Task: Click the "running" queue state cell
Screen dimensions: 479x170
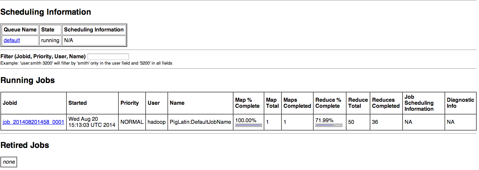Action: coord(50,40)
